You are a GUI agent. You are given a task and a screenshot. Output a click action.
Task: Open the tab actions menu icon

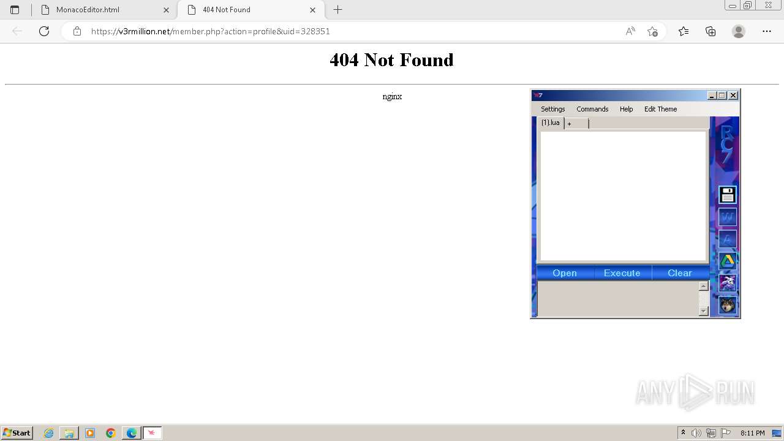[x=15, y=10]
